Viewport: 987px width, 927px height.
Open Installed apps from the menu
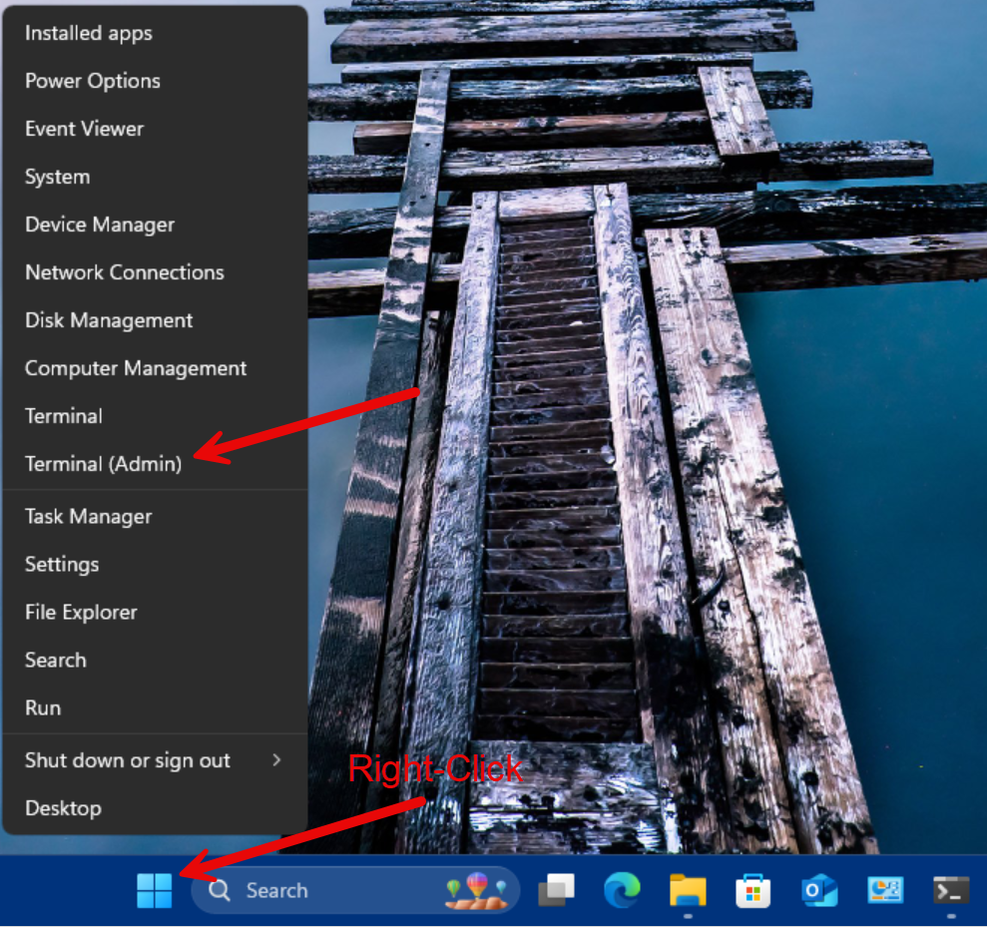89,33
